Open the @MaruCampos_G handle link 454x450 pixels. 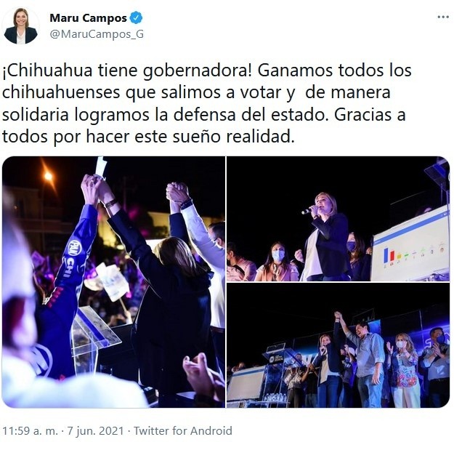coord(97,34)
